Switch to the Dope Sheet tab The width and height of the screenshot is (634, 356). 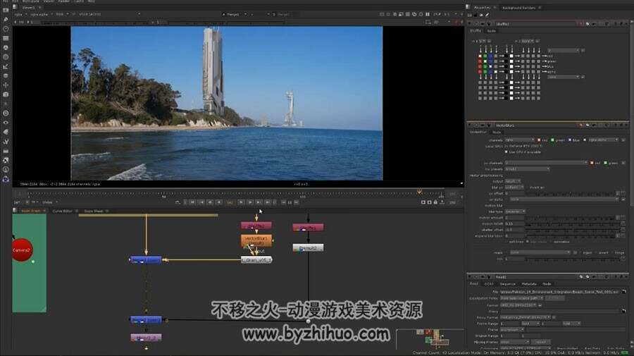[94, 211]
